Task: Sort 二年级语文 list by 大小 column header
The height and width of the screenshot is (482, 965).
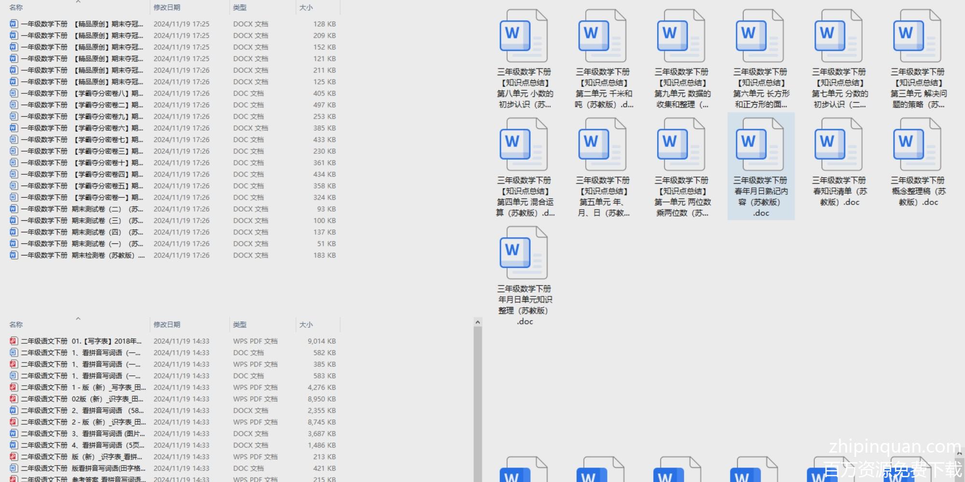Action: pyautogui.click(x=306, y=325)
